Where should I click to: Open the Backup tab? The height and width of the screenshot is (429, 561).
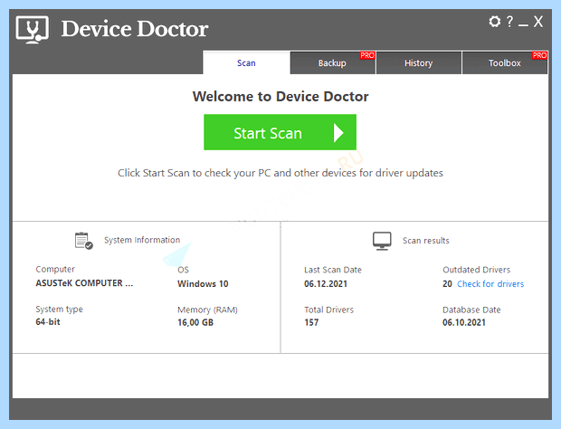[332, 63]
